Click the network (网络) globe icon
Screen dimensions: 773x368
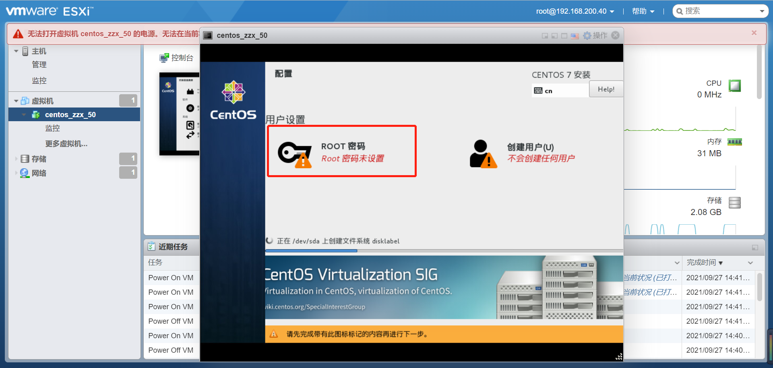[x=25, y=173]
